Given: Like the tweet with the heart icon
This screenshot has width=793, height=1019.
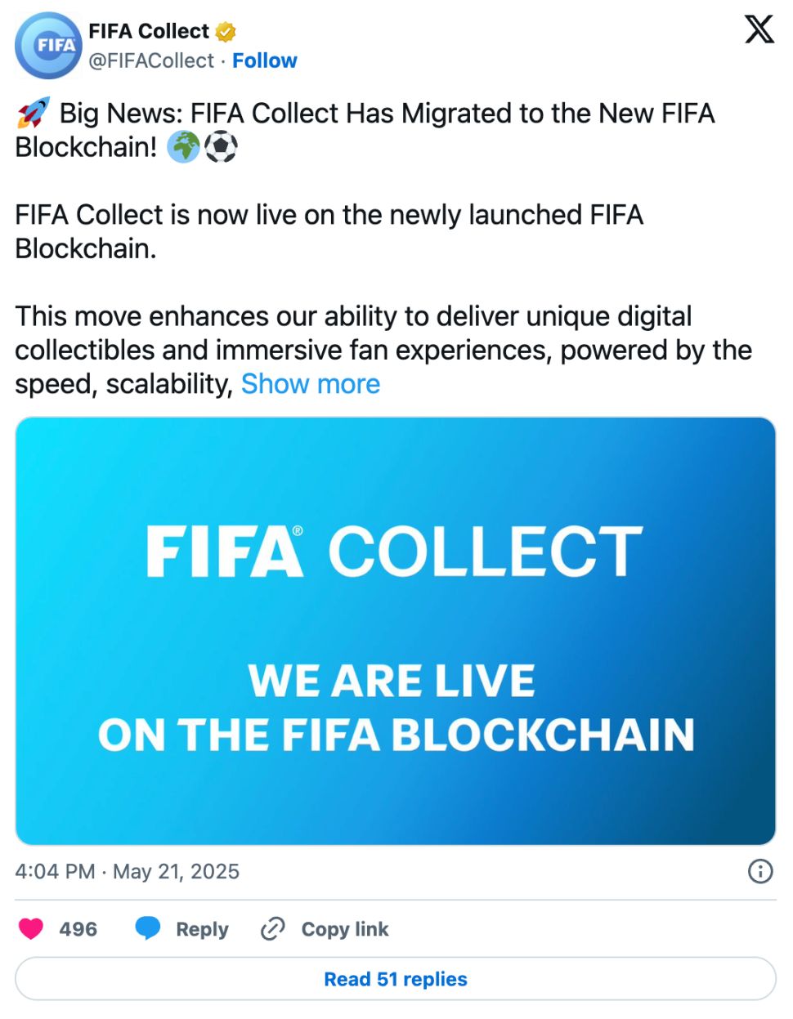Looking at the screenshot, I should [31, 929].
